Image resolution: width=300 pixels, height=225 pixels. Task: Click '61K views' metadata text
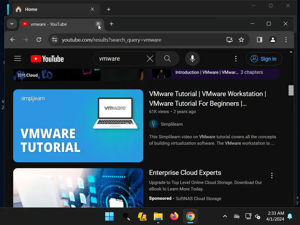click(159, 112)
